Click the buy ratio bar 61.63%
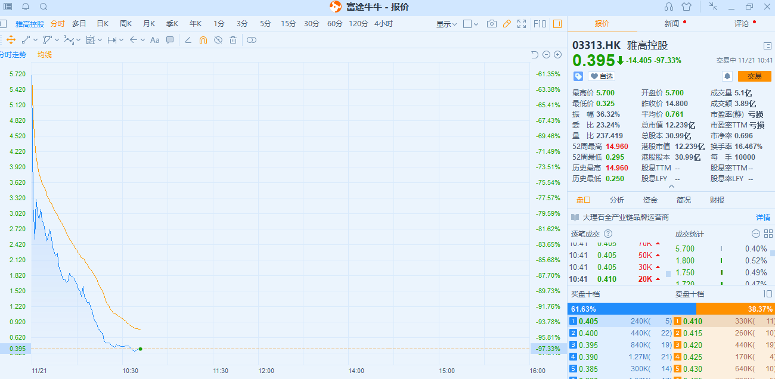This screenshot has height=379, width=775. 632,309
